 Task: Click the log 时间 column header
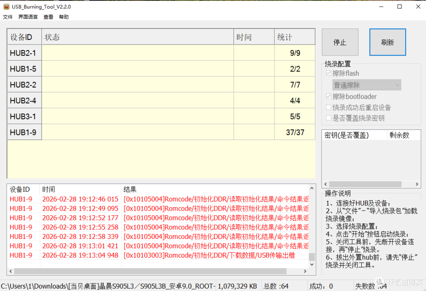click(x=80, y=189)
